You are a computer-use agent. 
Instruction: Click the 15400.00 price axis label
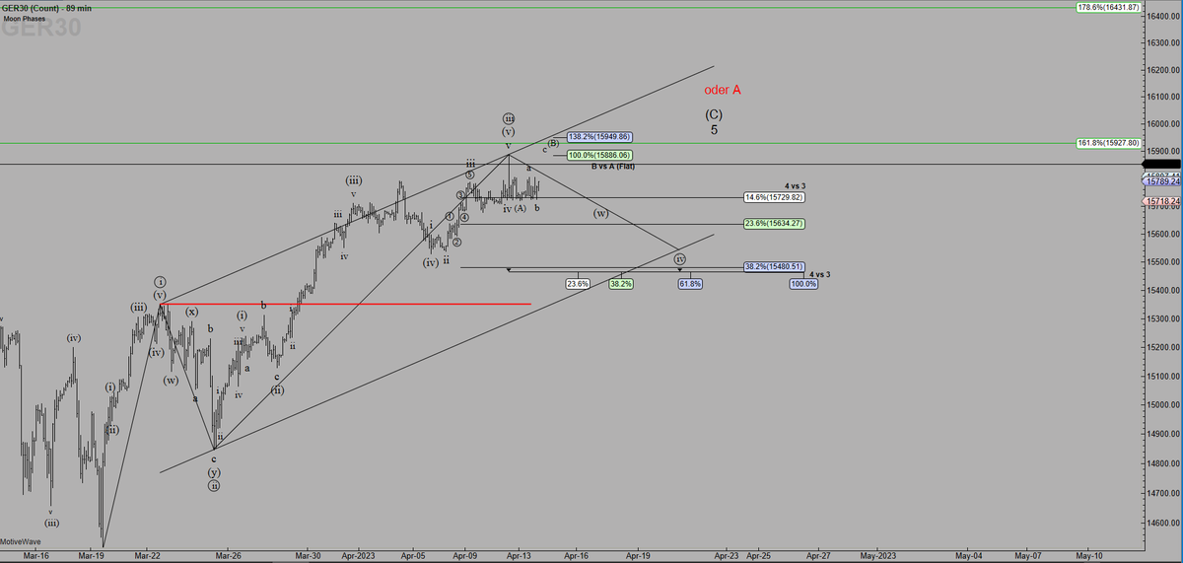click(1162, 290)
